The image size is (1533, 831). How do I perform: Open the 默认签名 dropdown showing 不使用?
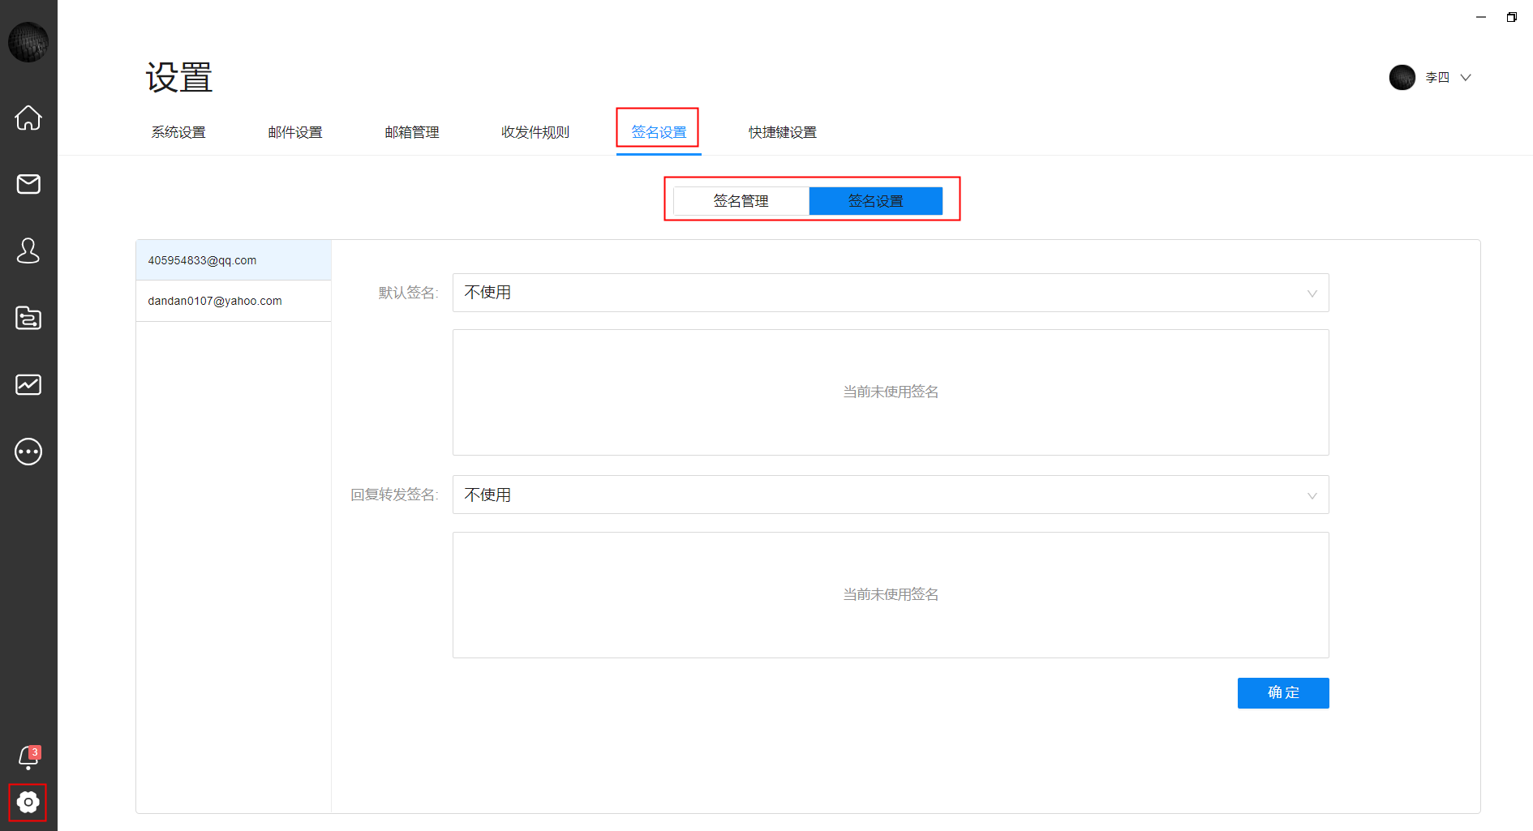[x=890, y=293]
